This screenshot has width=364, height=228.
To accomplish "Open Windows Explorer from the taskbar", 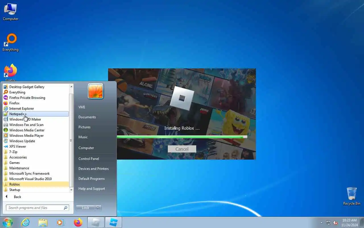I will [x=43, y=222].
